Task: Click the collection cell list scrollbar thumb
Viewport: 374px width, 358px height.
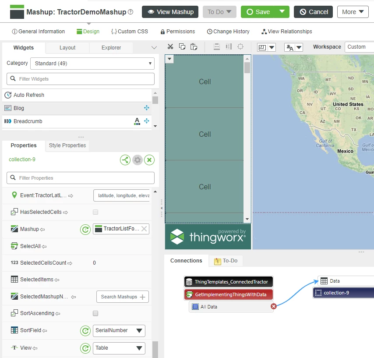Action: 247,67
